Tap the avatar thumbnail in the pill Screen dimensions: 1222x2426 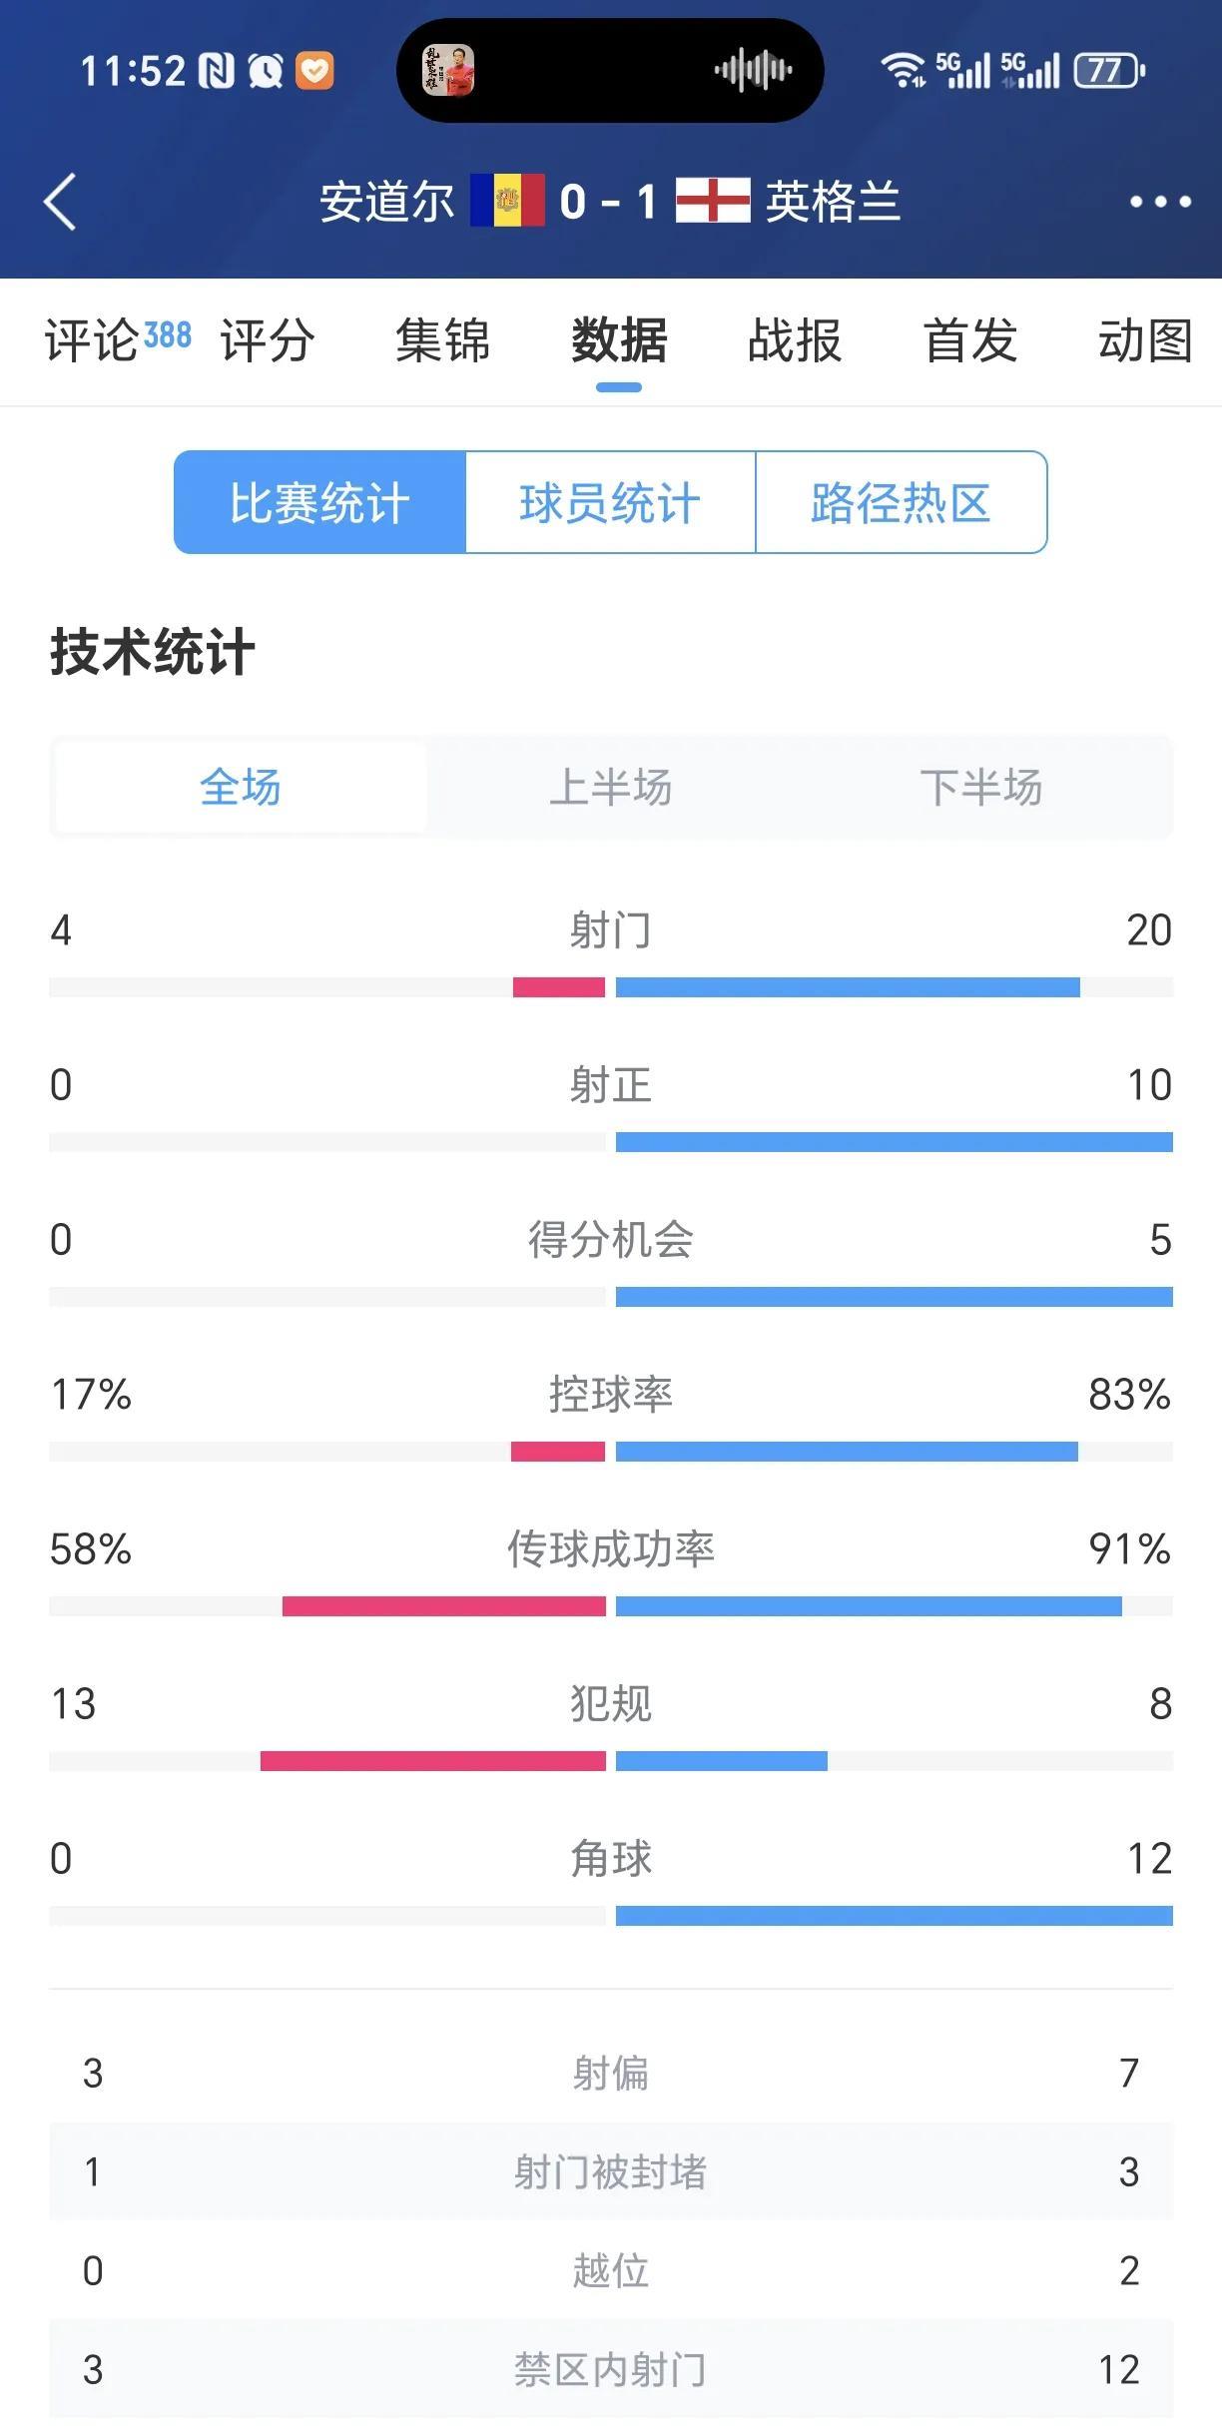447,71
